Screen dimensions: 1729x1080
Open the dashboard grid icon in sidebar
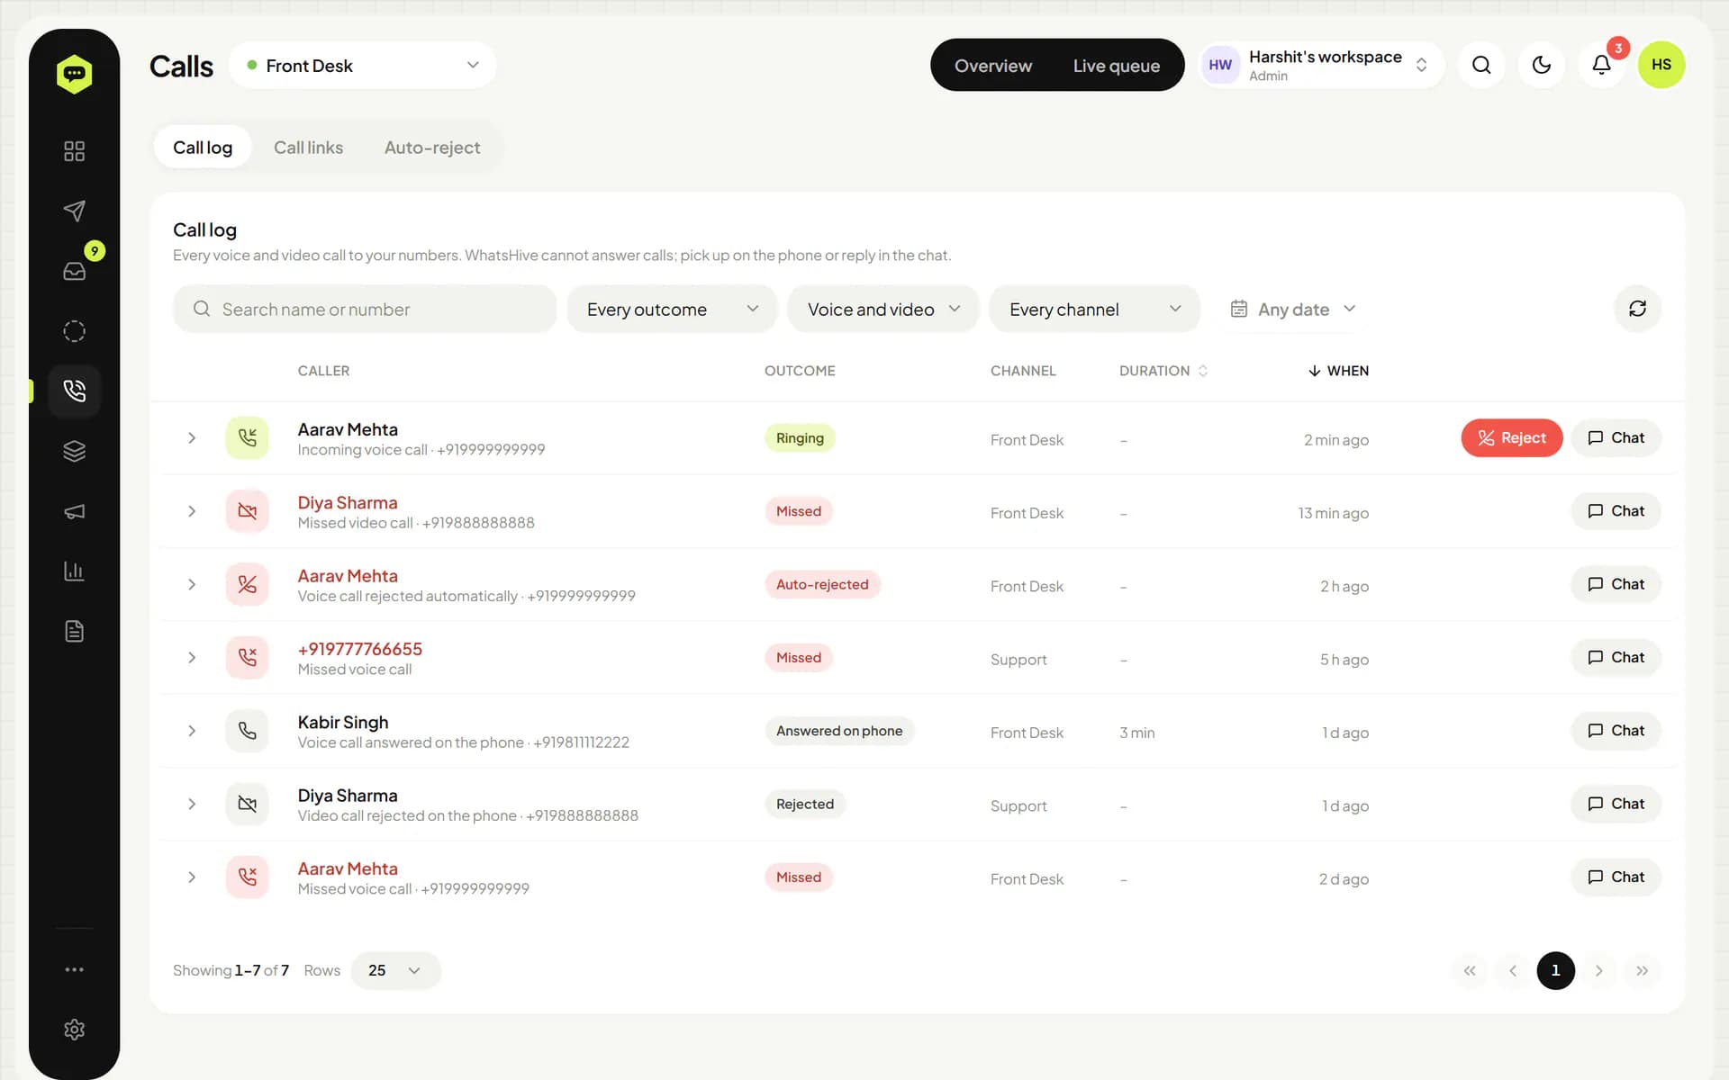click(x=74, y=151)
